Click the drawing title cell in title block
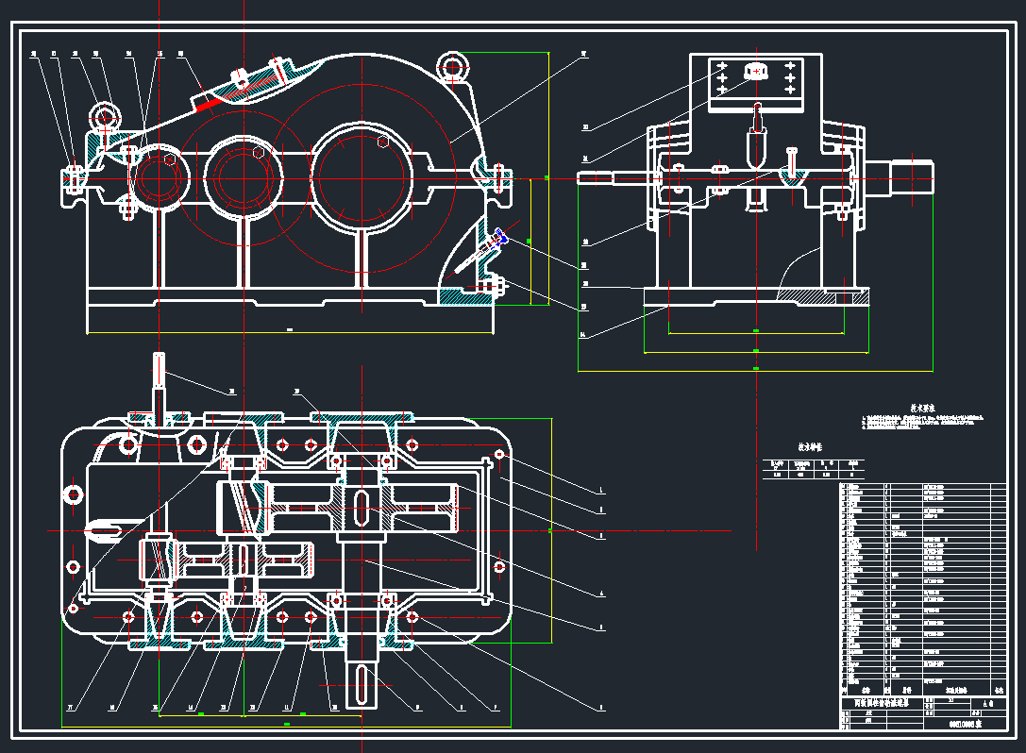The image size is (1026, 753). pos(882,703)
